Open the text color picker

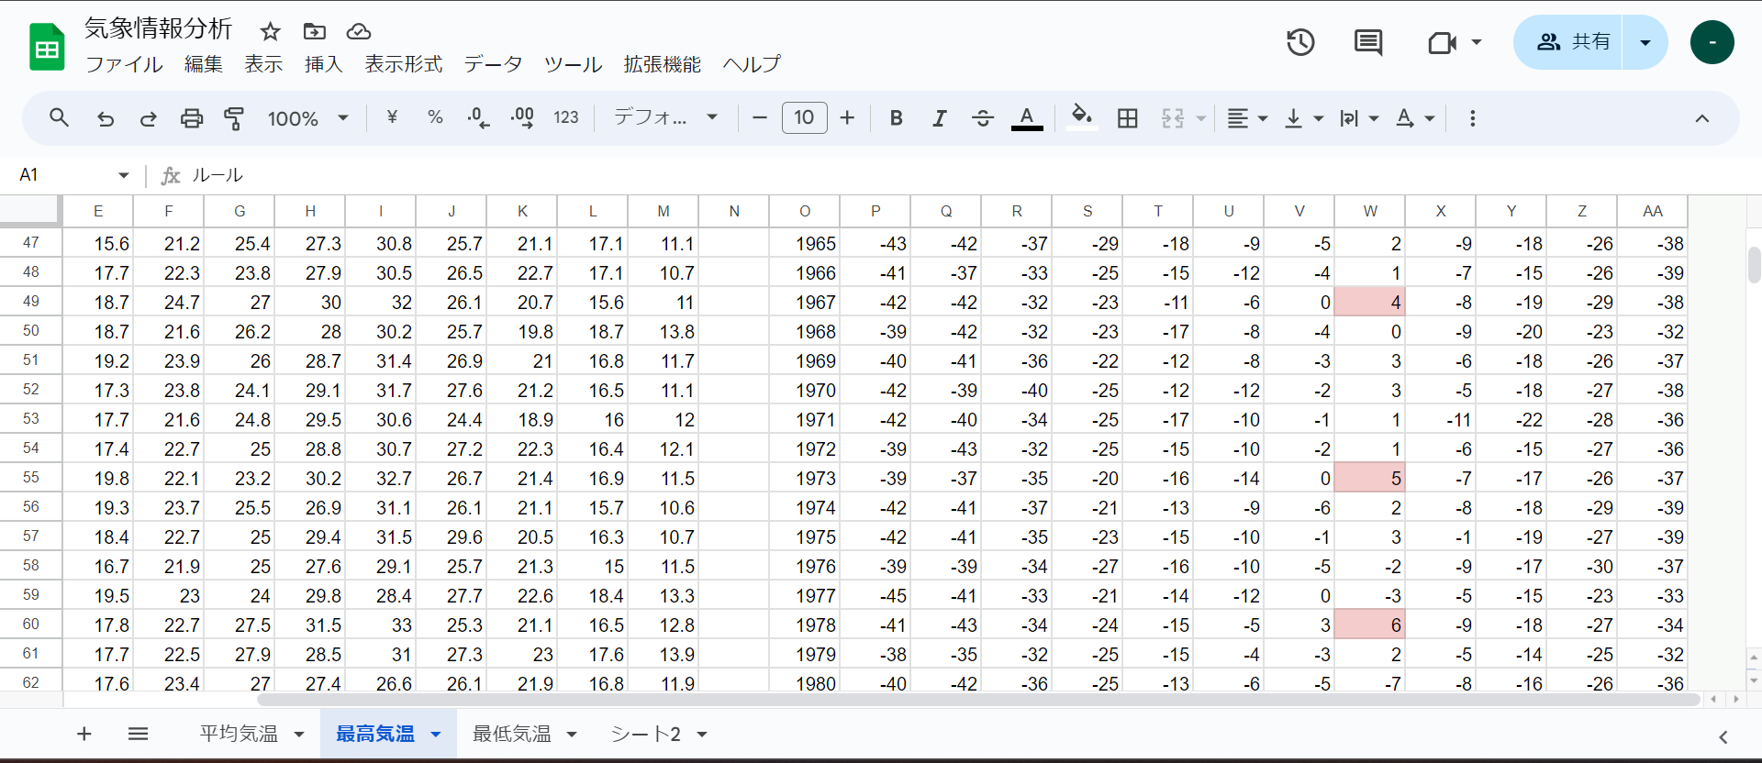(x=1027, y=117)
